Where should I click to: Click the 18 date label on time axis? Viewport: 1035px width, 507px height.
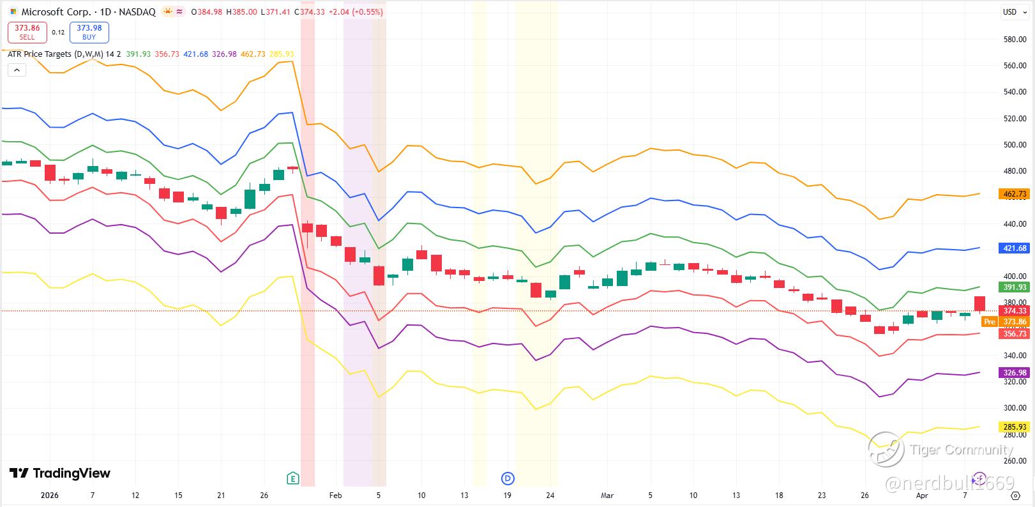tap(779, 496)
